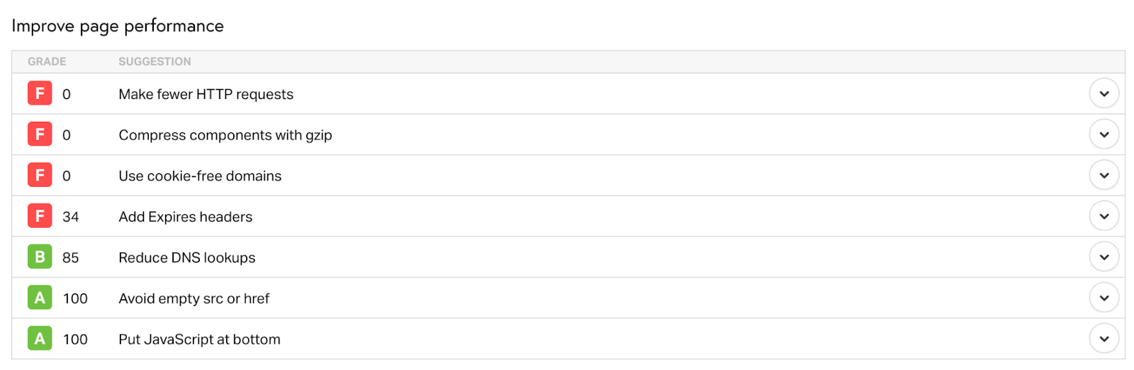Click the GRADE column header
1134x370 pixels.
[47, 62]
